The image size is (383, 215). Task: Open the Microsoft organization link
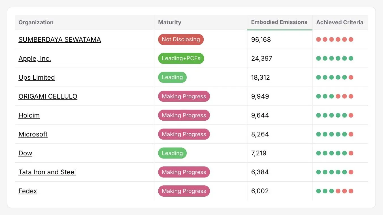tap(33, 134)
